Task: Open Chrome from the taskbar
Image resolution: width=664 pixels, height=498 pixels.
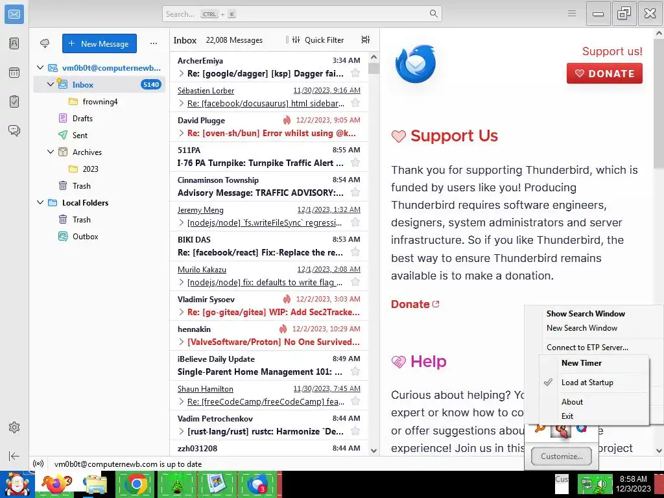Action: point(136,484)
